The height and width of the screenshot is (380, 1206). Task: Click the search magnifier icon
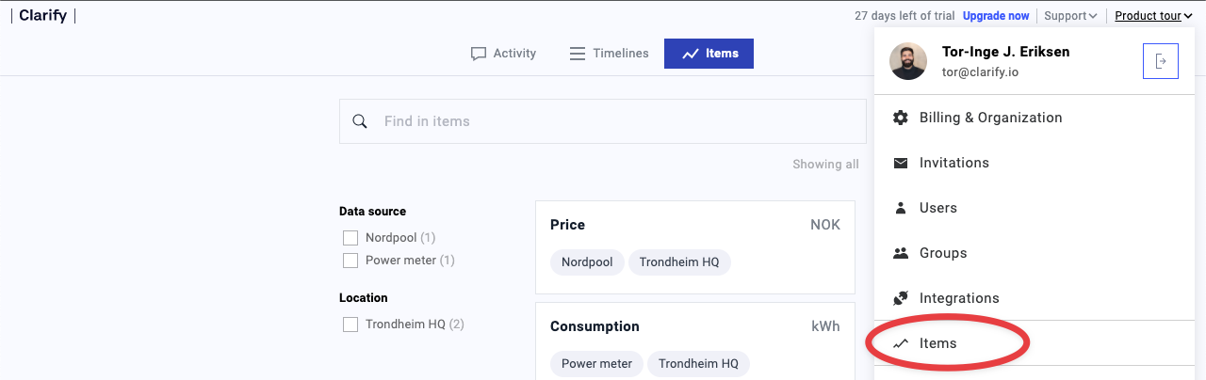click(x=359, y=121)
